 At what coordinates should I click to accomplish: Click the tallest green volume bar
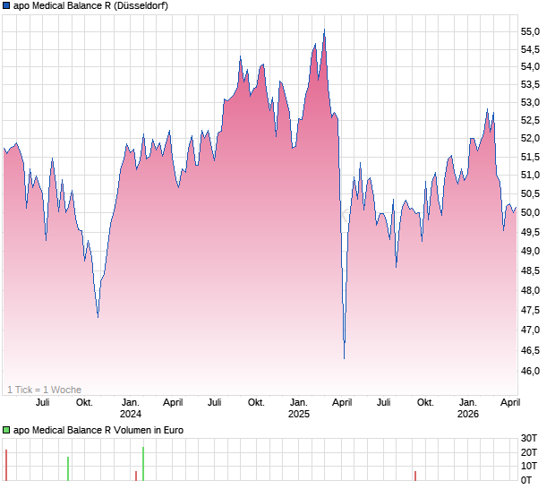click(142, 464)
